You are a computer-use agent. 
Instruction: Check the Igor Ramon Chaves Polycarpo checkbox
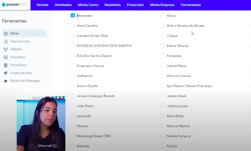(x=162, y=86)
